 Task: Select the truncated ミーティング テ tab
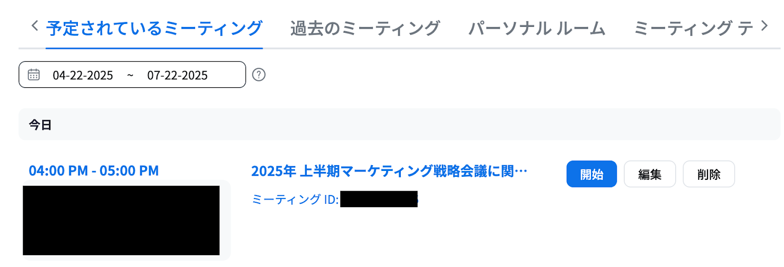click(x=693, y=28)
